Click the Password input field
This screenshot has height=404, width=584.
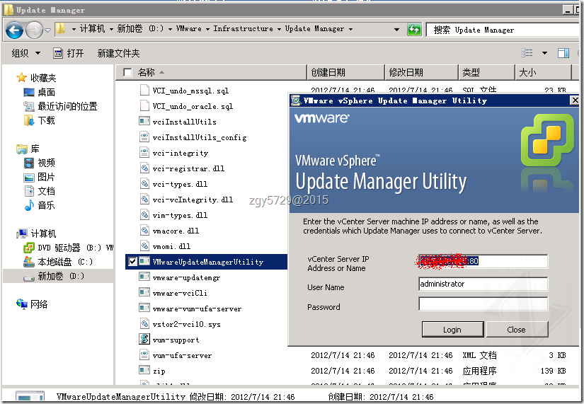[483, 304]
